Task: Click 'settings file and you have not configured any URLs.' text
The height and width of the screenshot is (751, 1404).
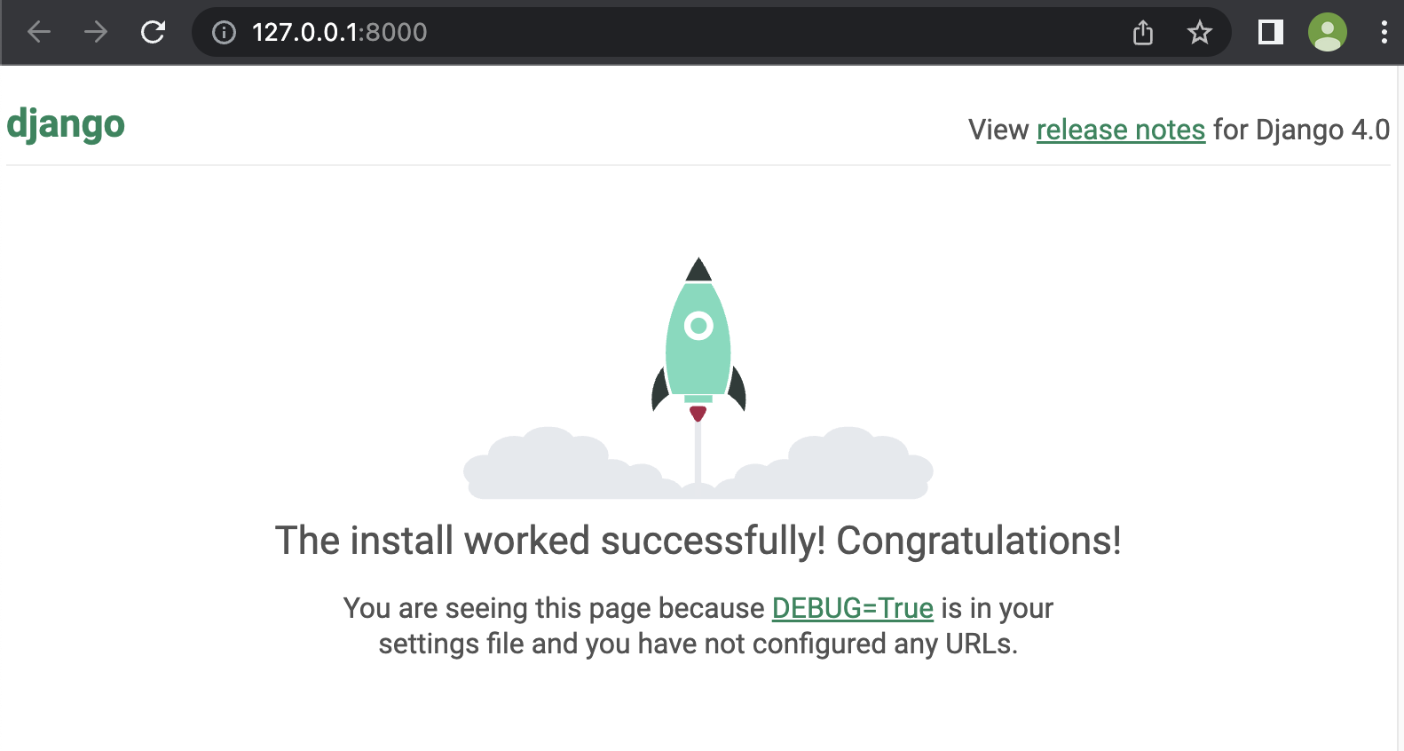Action: 698,644
